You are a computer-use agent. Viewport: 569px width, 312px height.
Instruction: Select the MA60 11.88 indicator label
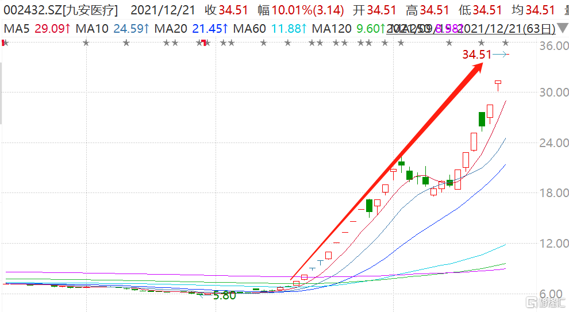coord(270,28)
